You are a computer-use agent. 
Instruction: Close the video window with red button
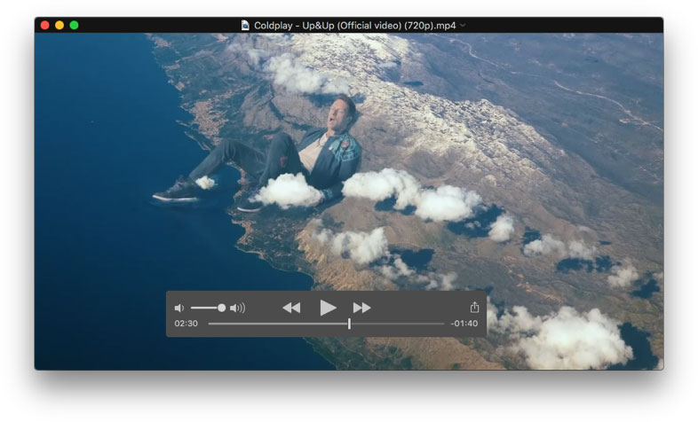pos(45,26)
